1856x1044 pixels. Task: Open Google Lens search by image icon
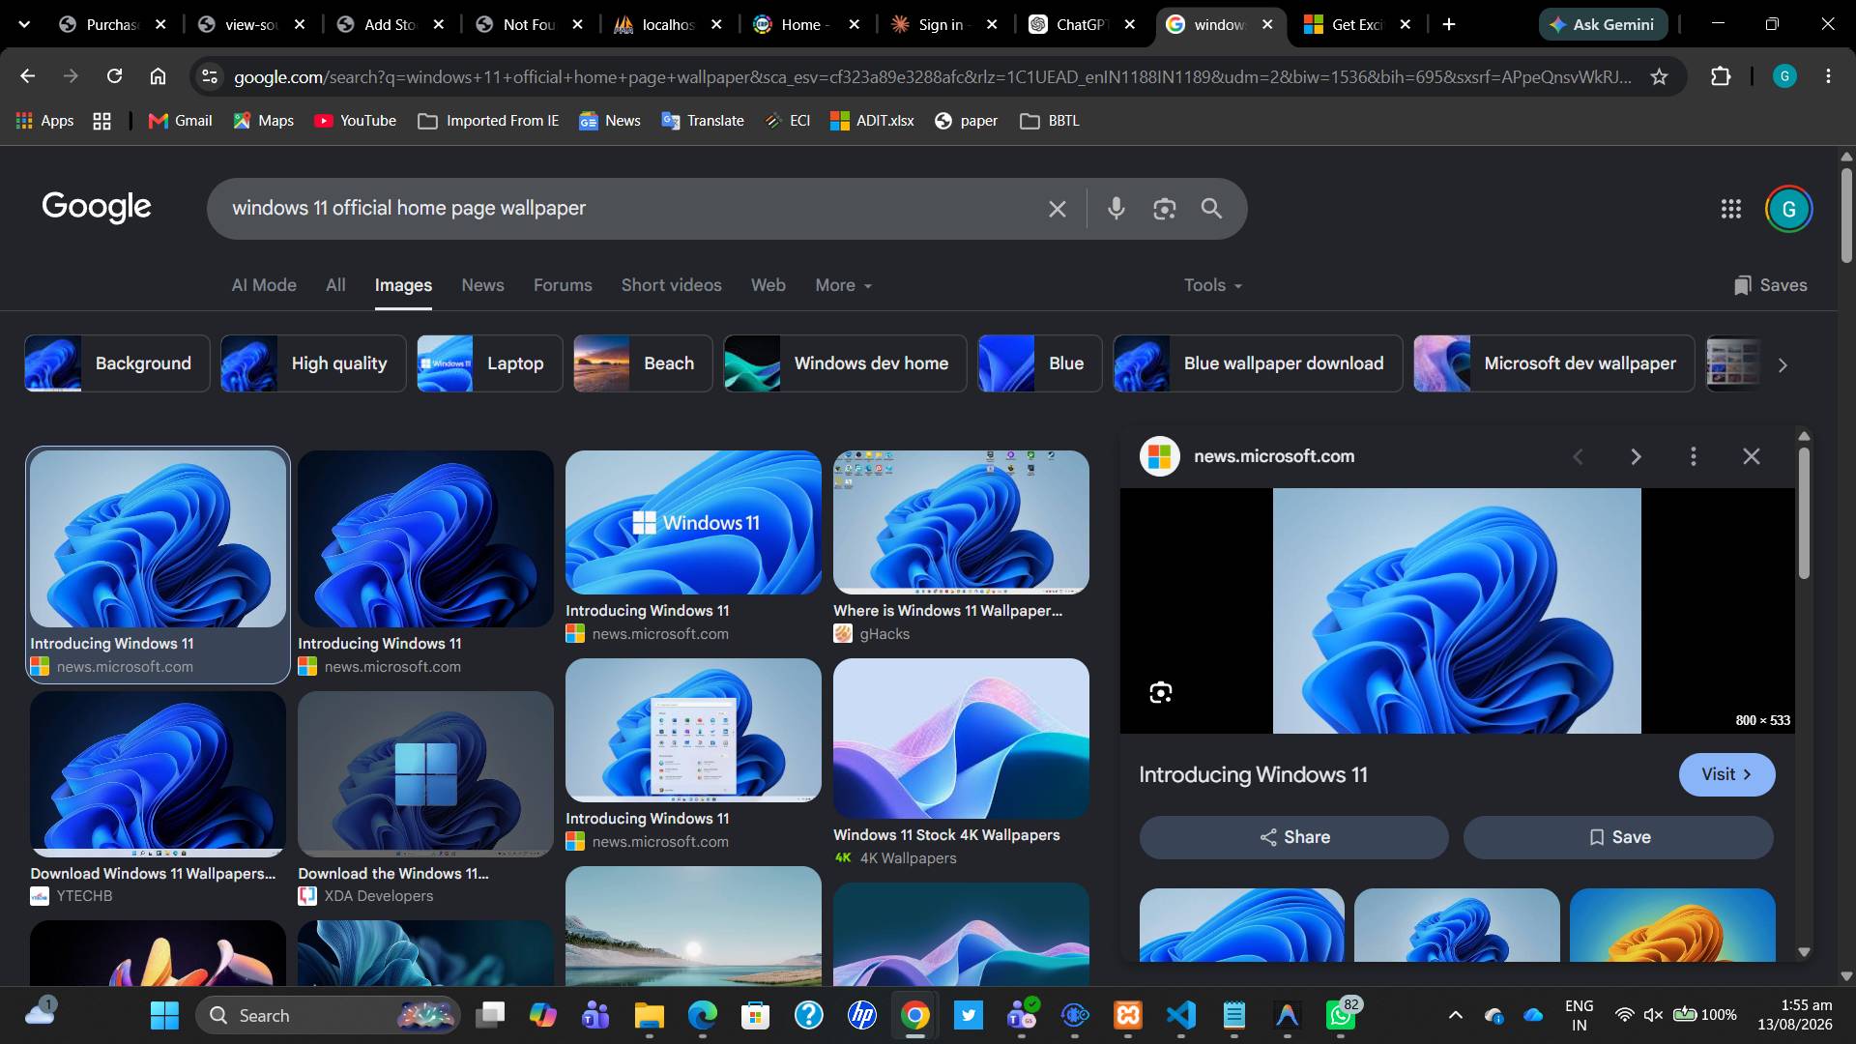tap(1164, 208)
